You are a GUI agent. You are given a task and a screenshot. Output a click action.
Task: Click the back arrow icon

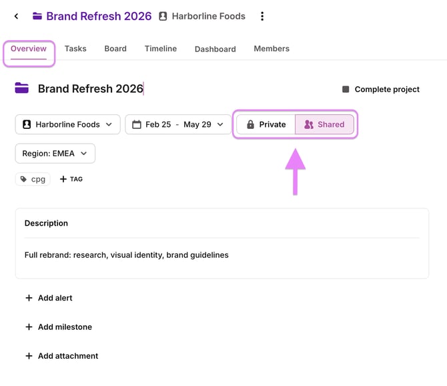tap(16, 16)
